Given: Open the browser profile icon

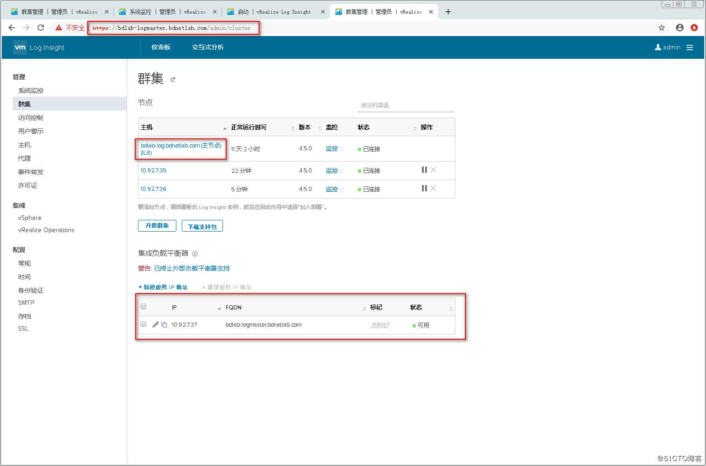Looking at the screenshot, I should (x=680, y=28).
